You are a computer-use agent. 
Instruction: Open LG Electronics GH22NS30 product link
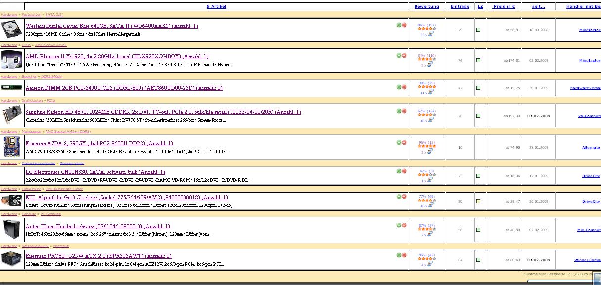(95, 172)
